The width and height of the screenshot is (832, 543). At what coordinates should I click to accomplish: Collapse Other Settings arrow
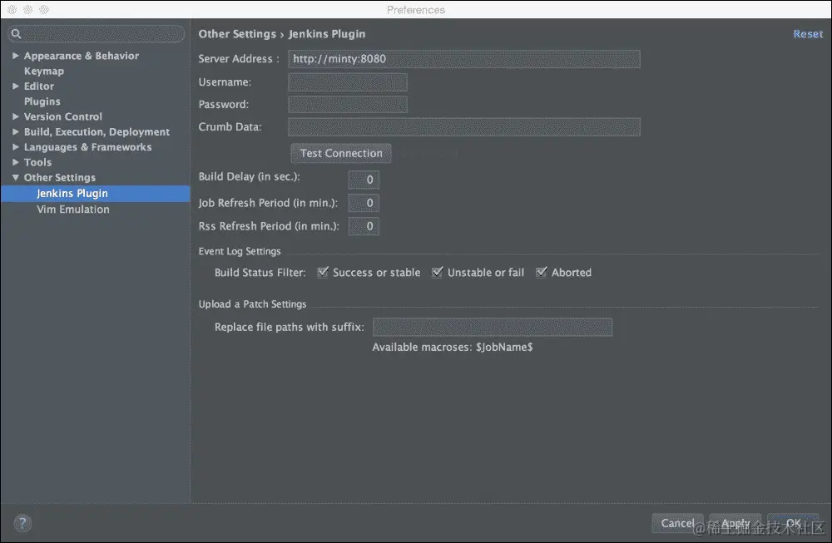(15, 178)
